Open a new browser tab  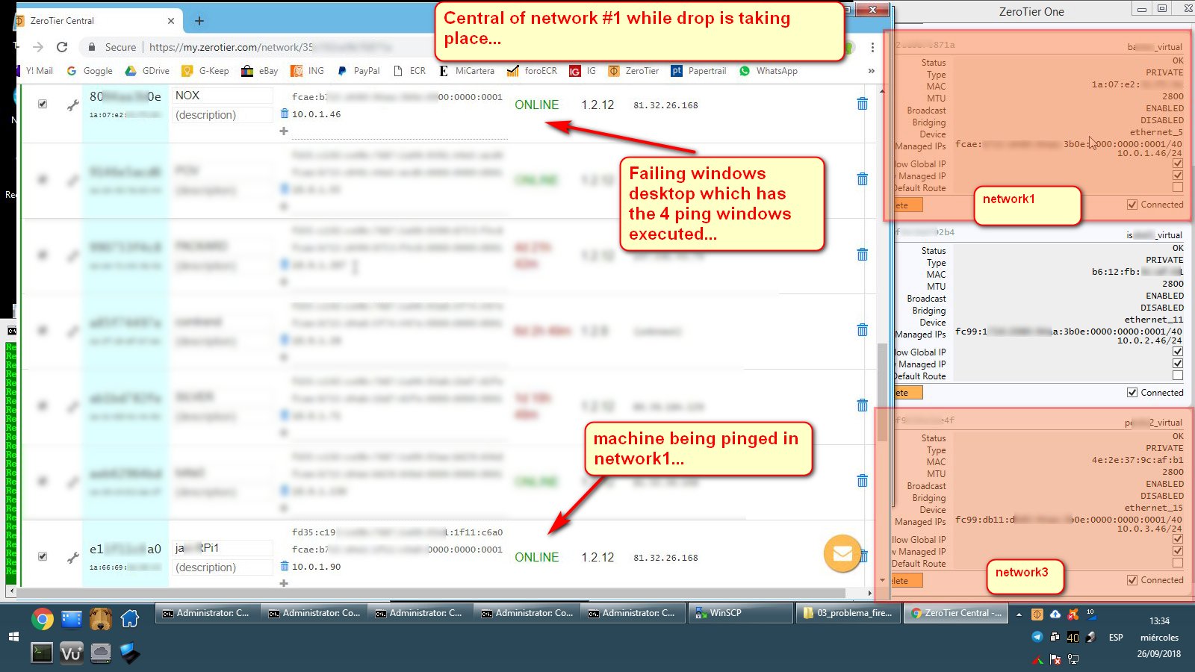[x=199, y=21]
